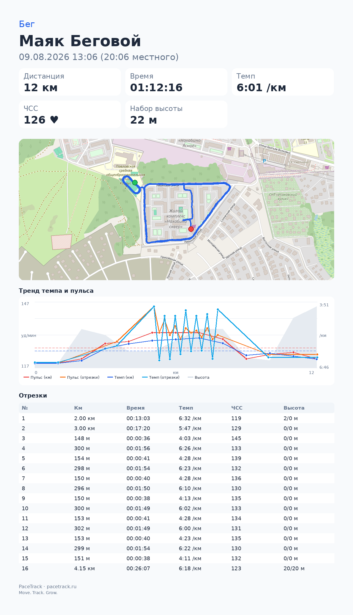Click the blue parking P icon on map
353x615 pixels.
pos(264,161)
